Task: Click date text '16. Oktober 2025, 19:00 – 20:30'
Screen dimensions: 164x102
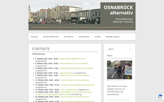Action: [47, 89]
